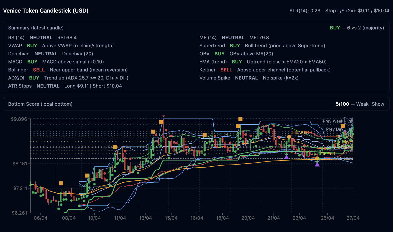Viewport: 393px width, 232px height.
Task: Click the $8.161 price axis label
Action: (x=20, y=164)
